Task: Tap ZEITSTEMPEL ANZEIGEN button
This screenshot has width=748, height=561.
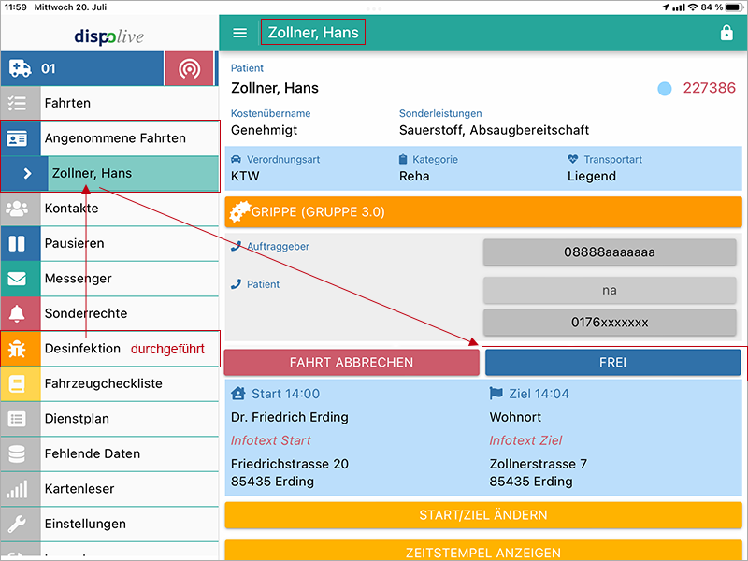Action: (483, 552)
